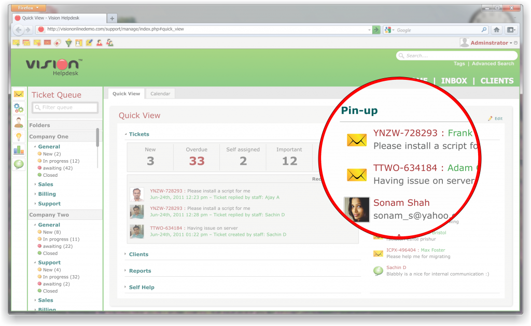Open the Advanced Search link
The height and width of the screenshot is (326, 531).
tap(493, 64)
